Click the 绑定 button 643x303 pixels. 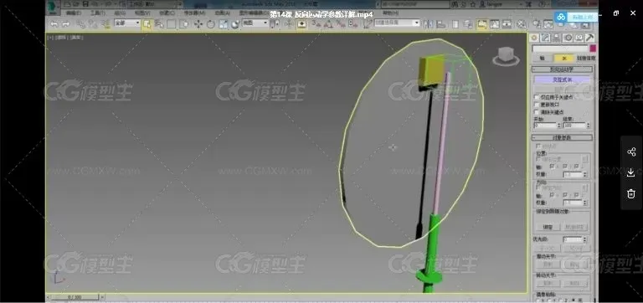[548, 227]
